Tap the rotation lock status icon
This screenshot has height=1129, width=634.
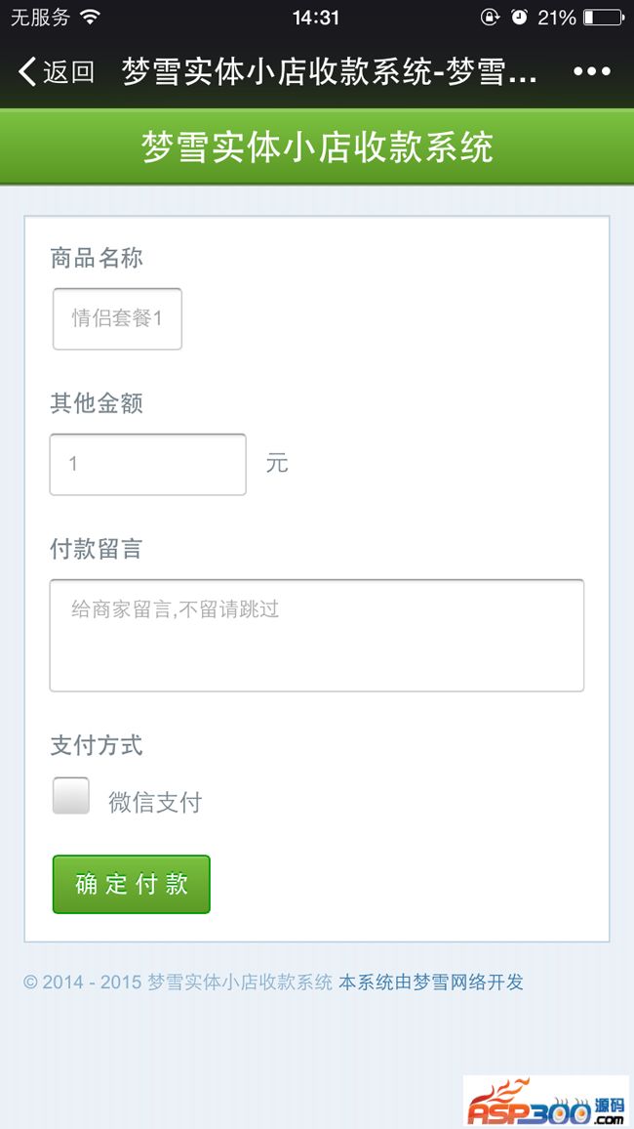coord(490,18)
